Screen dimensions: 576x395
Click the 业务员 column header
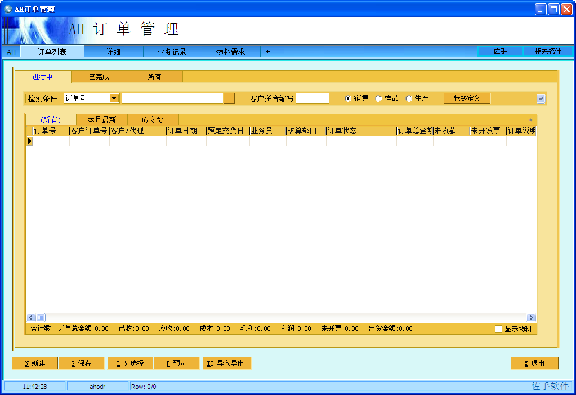[x=268, y=131]
